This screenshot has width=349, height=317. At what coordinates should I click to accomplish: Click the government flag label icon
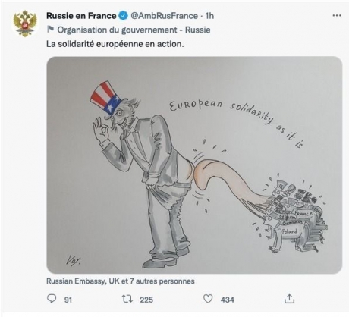click(x=50, y=30)
